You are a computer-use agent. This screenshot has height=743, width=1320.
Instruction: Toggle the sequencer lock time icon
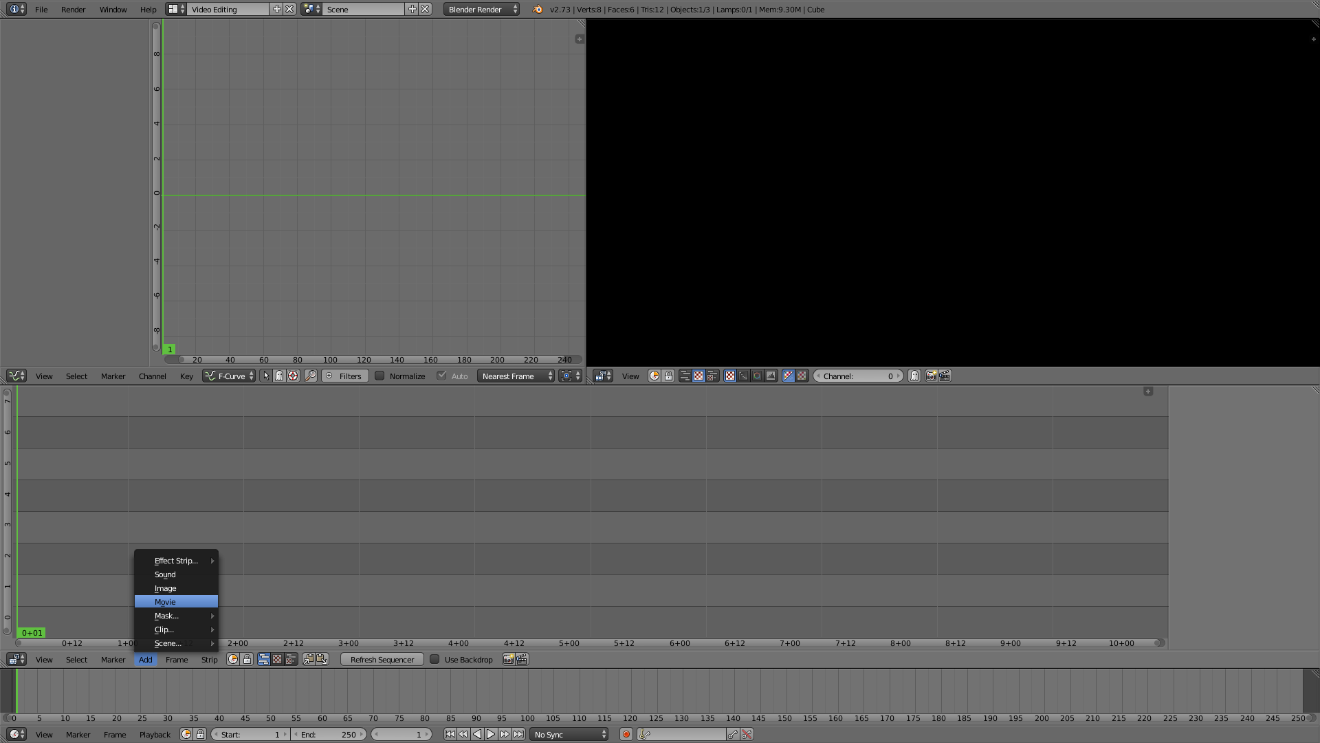[247, 660]
